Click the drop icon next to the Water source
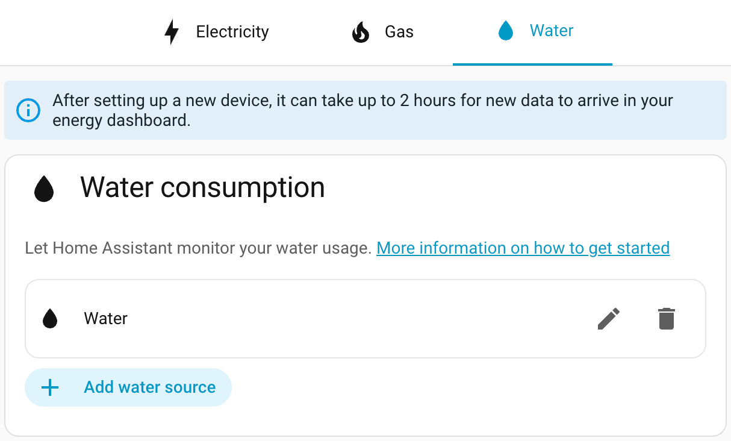This screenshot has width=731, height=441. click(50, 319)
